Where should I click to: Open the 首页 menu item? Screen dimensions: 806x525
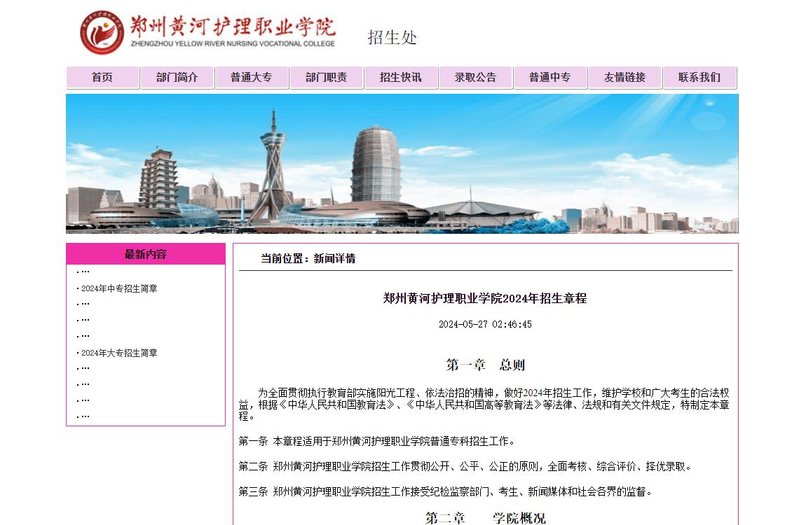pos(102,78)
